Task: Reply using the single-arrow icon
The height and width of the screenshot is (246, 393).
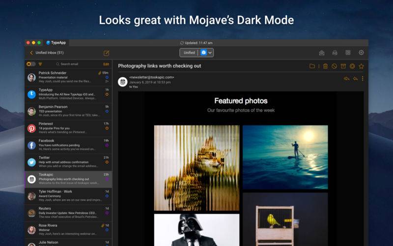Action: 355,79
